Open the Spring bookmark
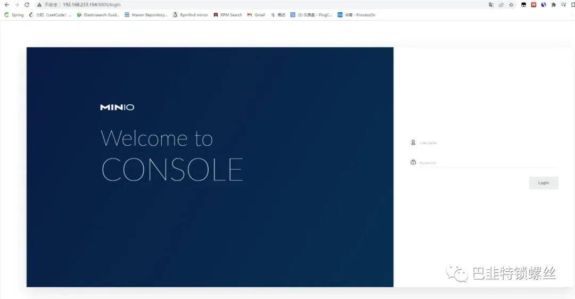 click(14, 15)
